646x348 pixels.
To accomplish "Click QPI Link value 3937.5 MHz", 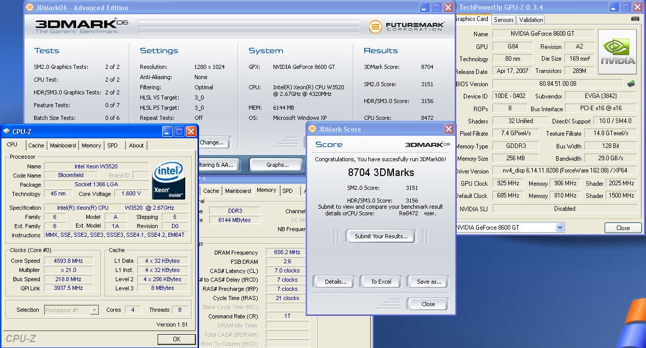I will 68,288.
